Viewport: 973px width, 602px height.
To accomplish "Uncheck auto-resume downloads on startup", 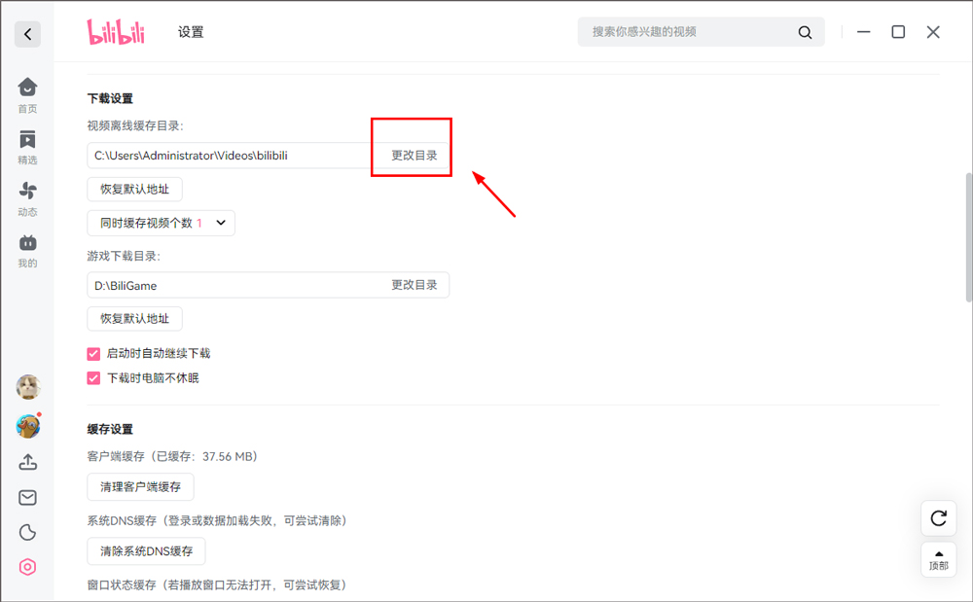I will click(92, 353).
